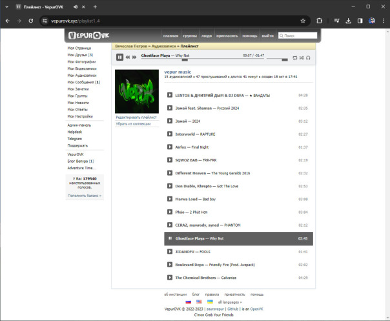Open browser downloads icon
Viewport: 390px width, 321px height.
[x=348, y=21]
